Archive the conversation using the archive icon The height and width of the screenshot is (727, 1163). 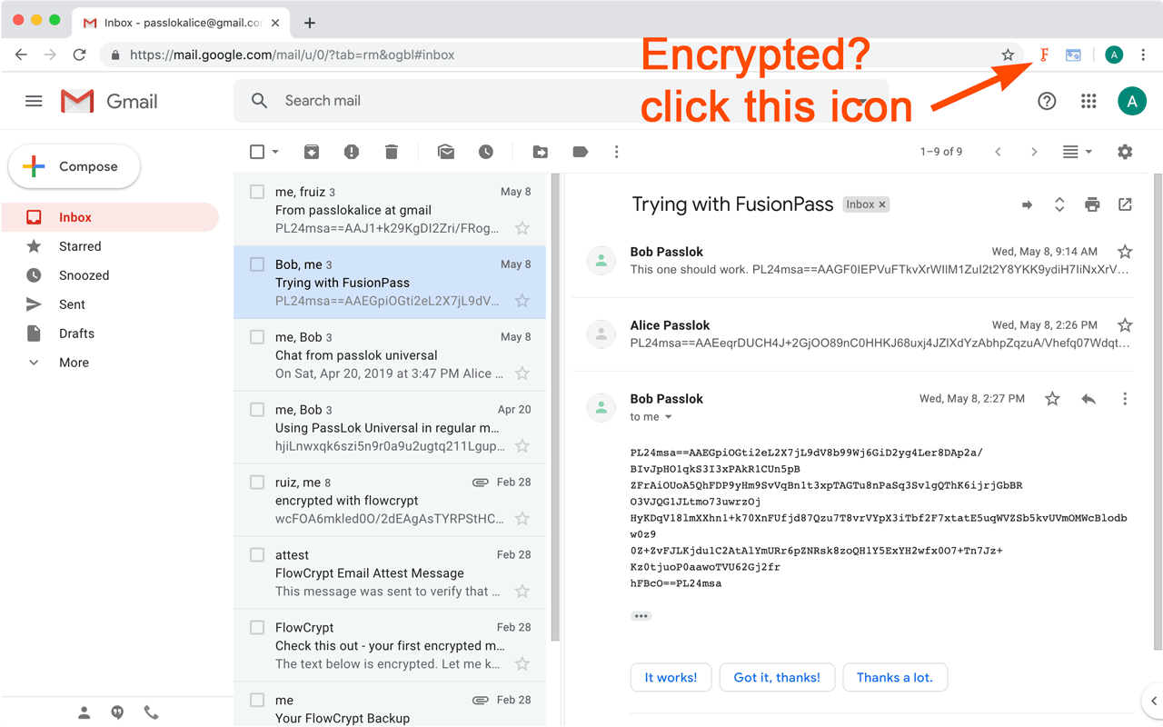point(312,152)
